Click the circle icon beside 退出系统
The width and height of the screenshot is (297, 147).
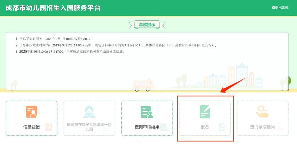(x=273, y=8)
